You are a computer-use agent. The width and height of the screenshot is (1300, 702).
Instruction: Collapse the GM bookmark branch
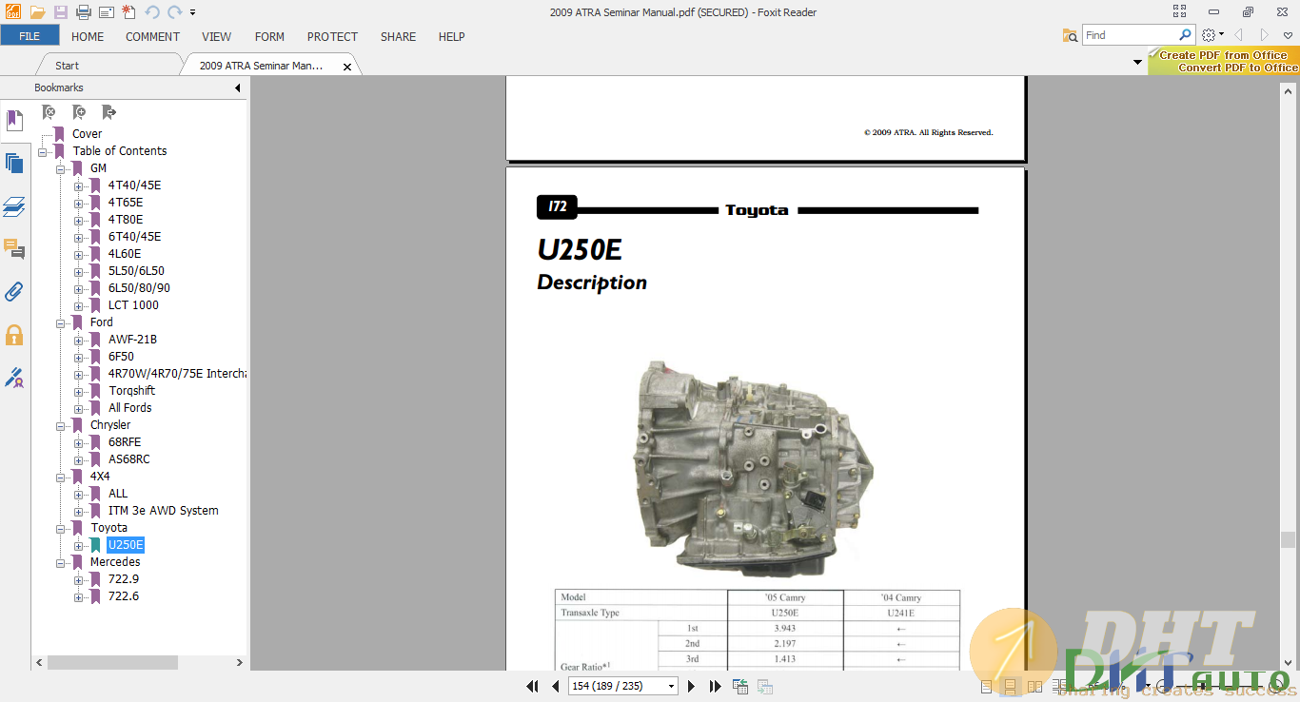(x=61, y=168)
